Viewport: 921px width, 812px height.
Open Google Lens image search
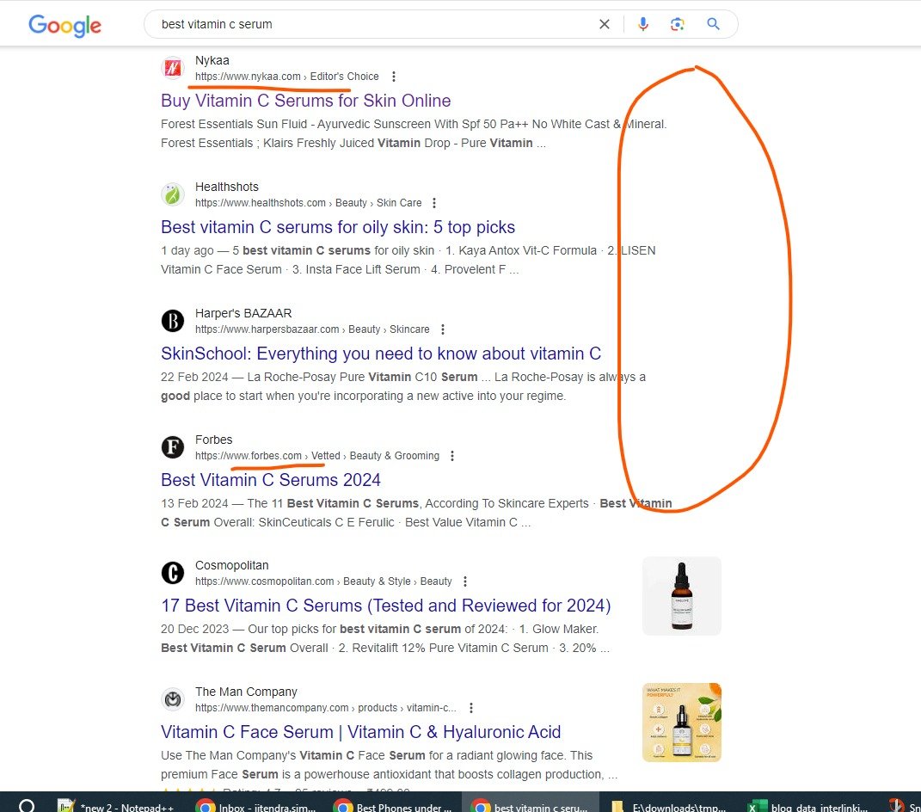pyautogui.click(x=678, y=24)
